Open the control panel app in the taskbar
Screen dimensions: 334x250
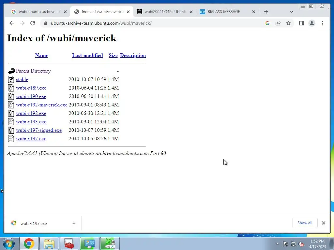tap(89, 243)
